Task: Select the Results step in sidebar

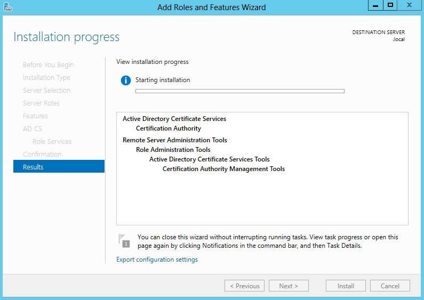Action: tap(59, 166)
